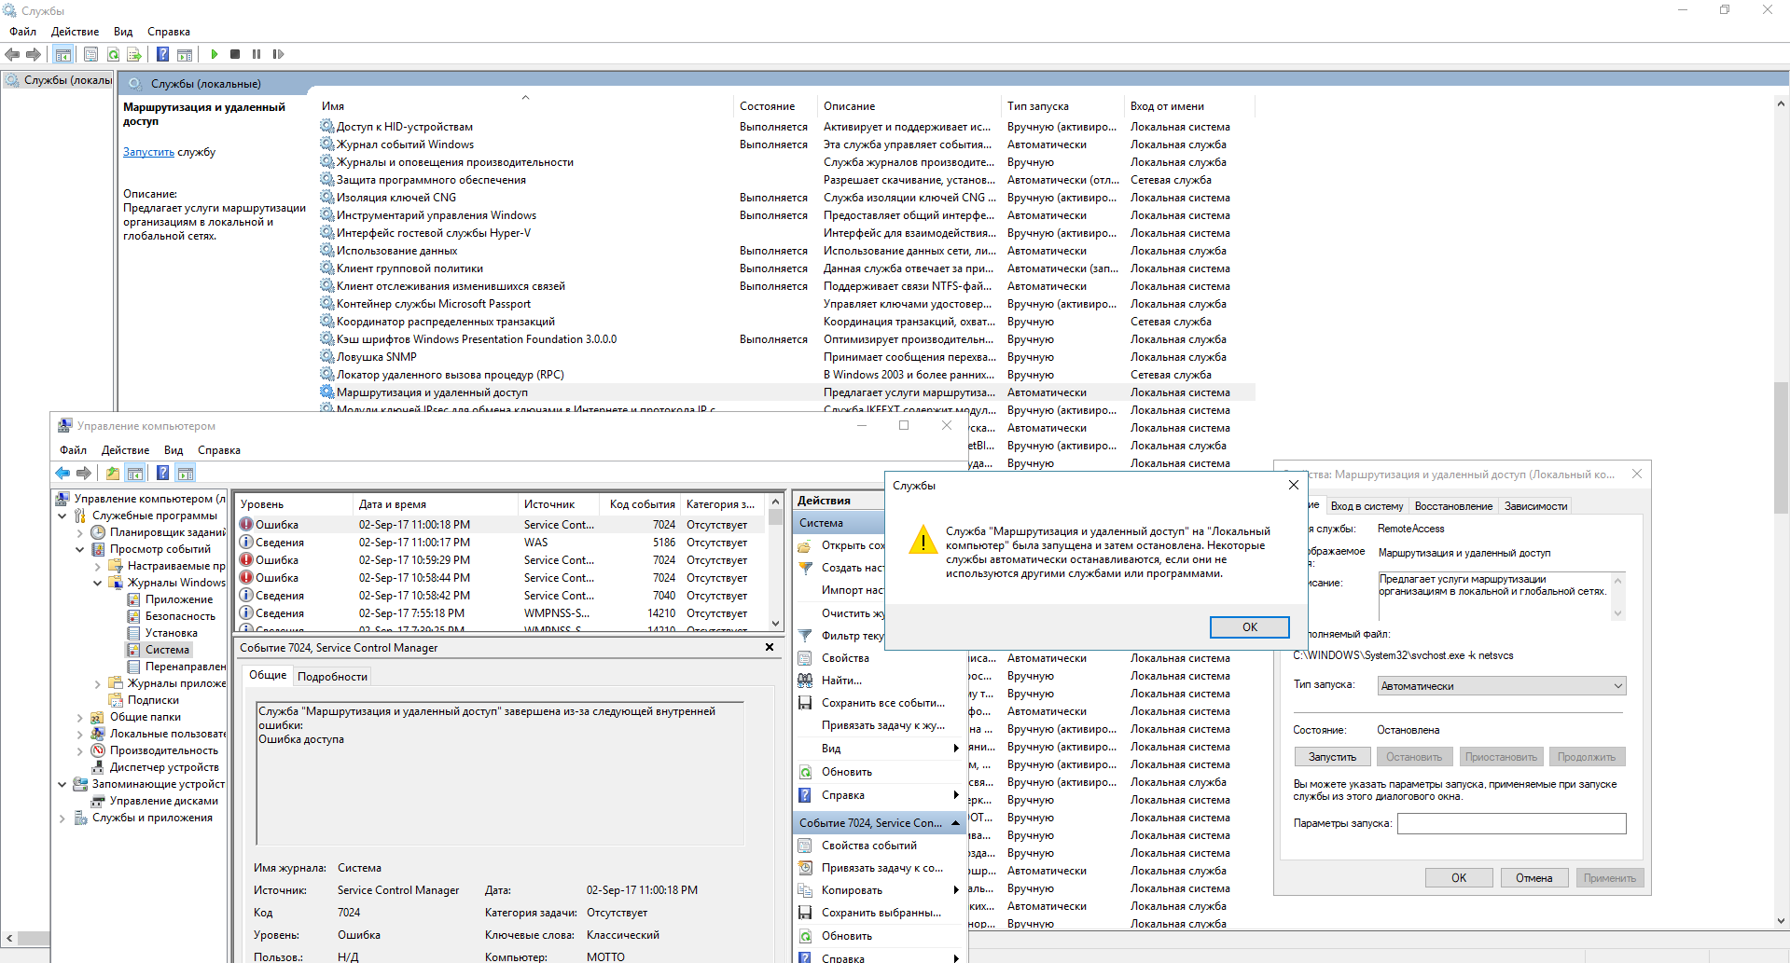Collapse the Событие 7024 actions section
The height and width of the screenshot is (963, 1790).
[956, 823]
